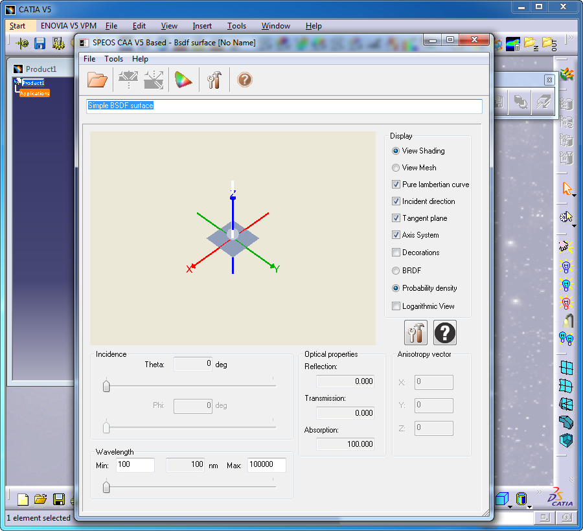Open Tools menu in Bsdf surface window
Image resolution: width=583 pixels, height=531 pixels.
pos(113,59)
